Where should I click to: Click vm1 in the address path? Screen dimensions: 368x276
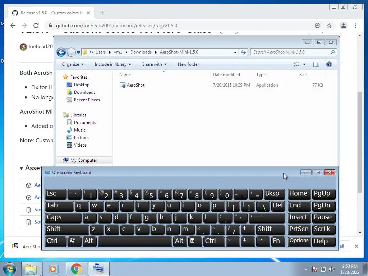pos(118,52)
